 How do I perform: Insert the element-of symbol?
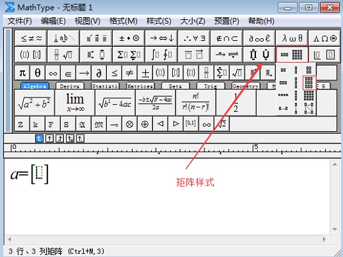pos(69,72)
